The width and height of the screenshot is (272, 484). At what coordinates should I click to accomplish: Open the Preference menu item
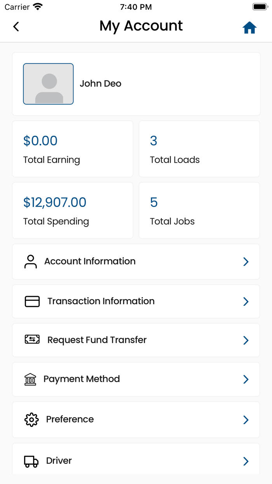[136, 419]
